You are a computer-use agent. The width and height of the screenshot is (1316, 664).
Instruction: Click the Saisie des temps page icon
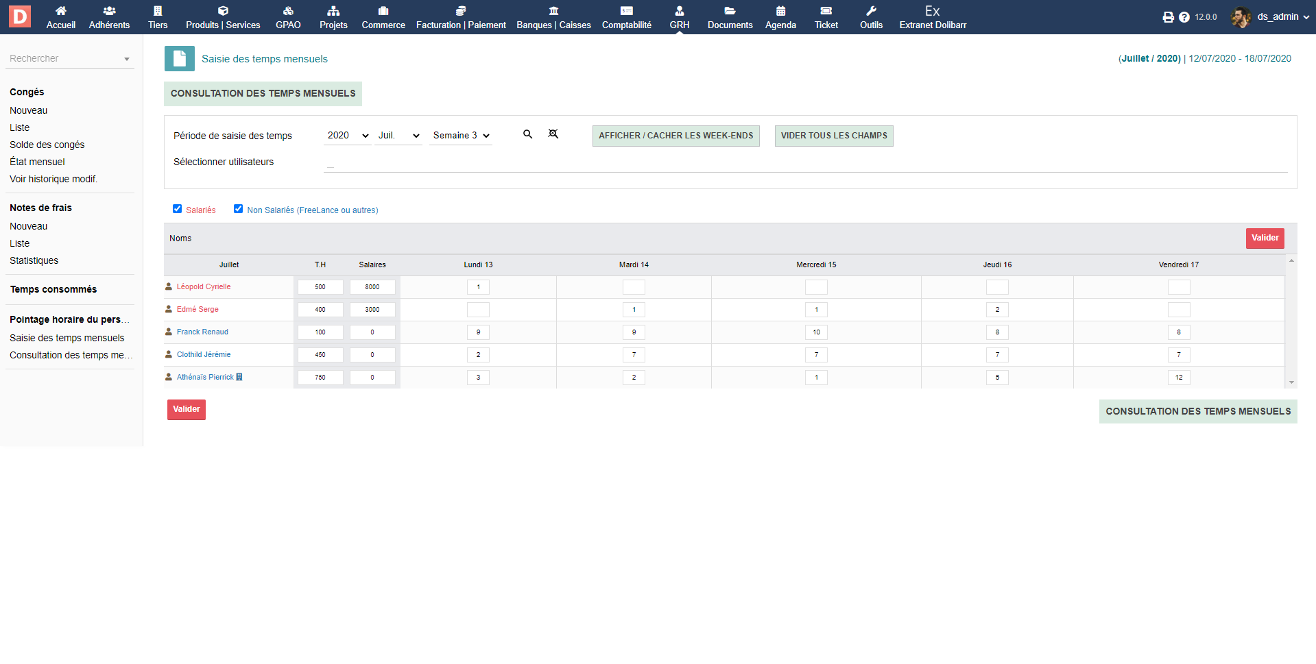pos(180,59)
